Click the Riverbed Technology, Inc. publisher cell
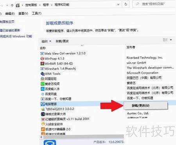176x145 pixels. pyautogui.click(x=145, y=58)
